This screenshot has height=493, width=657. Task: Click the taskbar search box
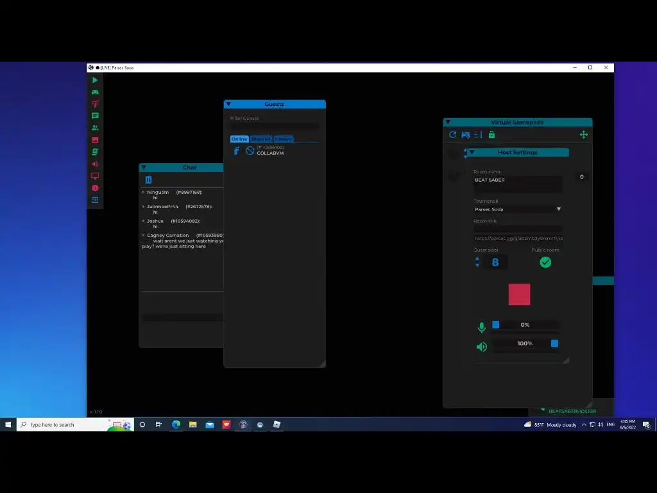click(76, 425)
